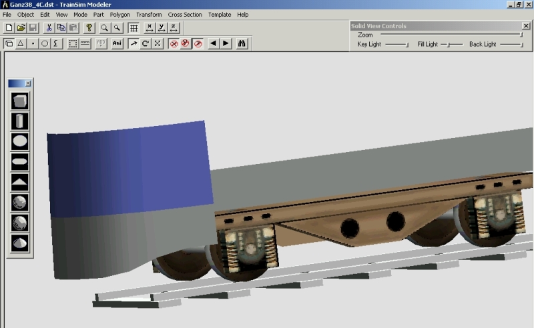
Task: Click the Ani animation toolbar button
Action: [x=117, y=43]
